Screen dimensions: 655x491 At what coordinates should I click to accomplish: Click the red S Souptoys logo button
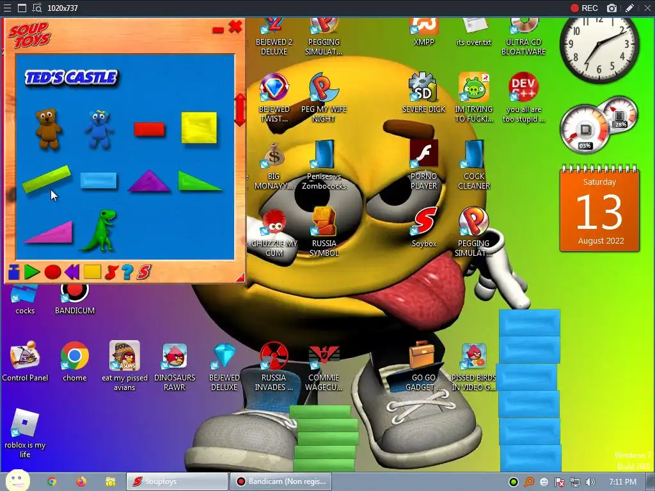tap(143, 272)
